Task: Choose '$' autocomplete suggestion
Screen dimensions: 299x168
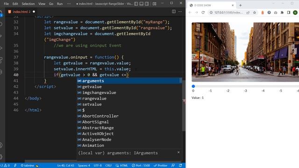Action: (x=129, y=110)
